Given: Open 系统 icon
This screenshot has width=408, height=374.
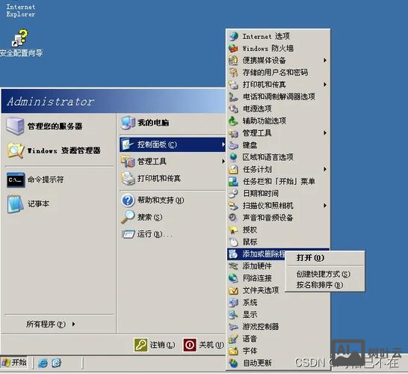Looking at the screenshot, I should pyautogui.click(x=233, y=302).
